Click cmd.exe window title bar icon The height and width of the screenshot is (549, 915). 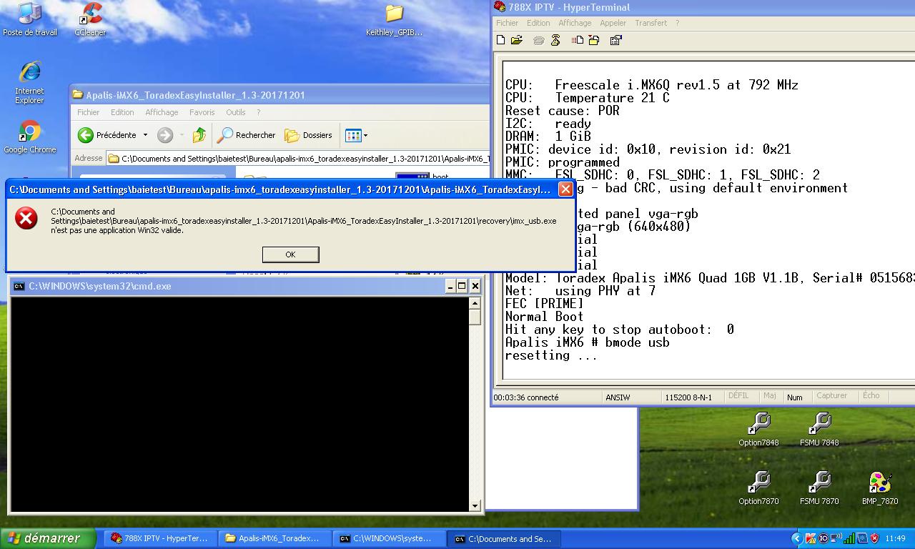click(x=19, y=286)
